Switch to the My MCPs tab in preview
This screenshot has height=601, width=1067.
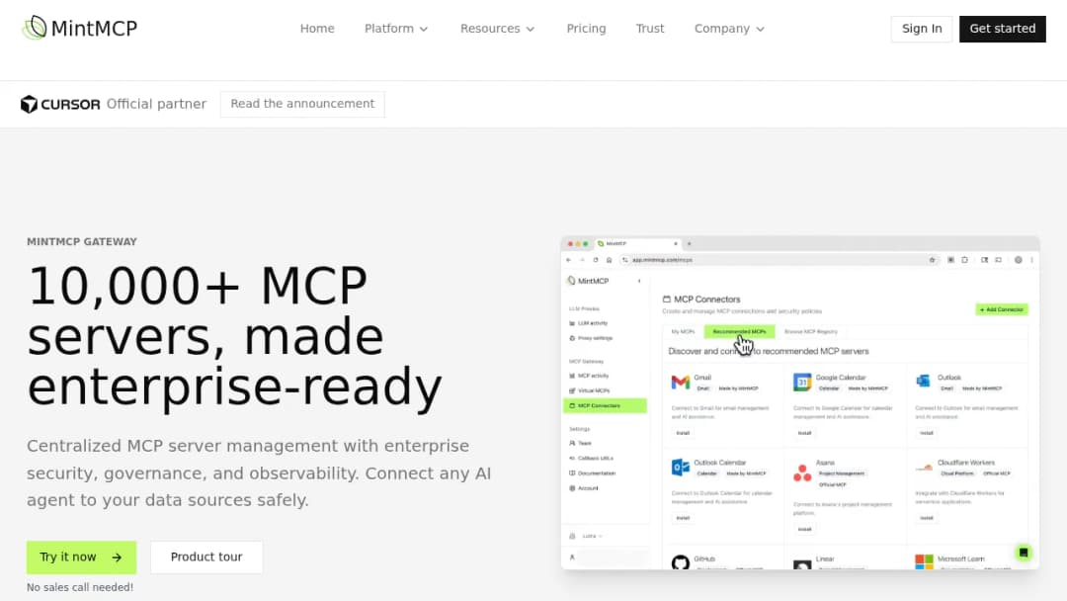[x=684, y=331]
